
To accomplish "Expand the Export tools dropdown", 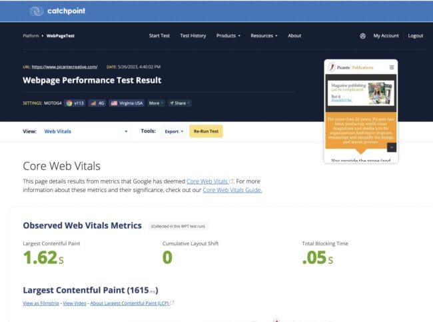I will coord(173,131).
